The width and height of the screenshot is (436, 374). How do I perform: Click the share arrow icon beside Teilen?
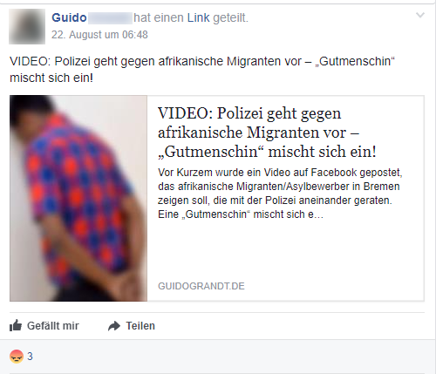point(114,326)
